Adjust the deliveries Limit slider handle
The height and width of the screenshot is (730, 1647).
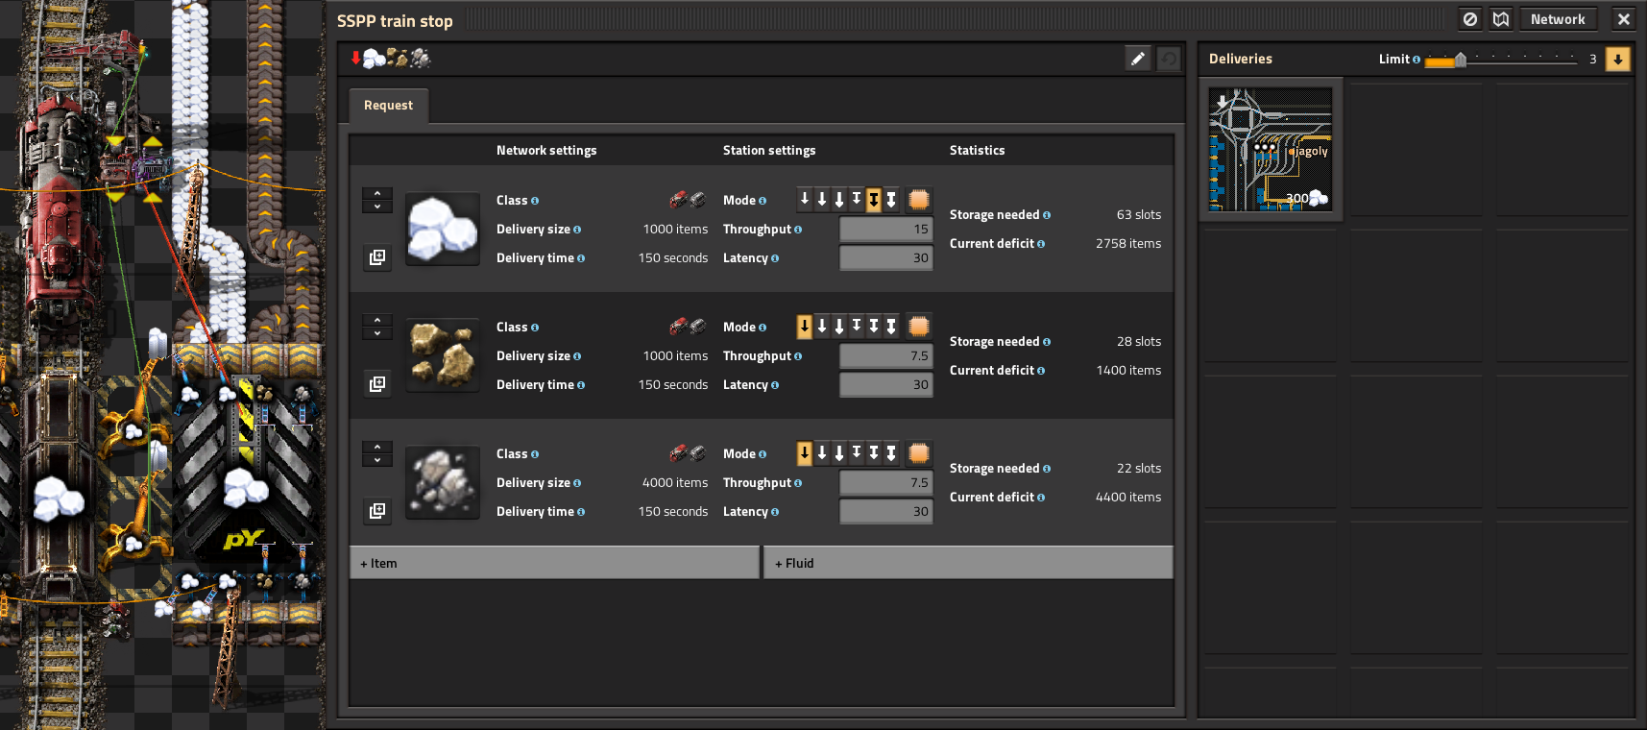pos(1461,60)
